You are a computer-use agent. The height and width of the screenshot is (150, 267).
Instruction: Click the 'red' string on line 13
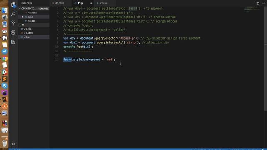109,60
